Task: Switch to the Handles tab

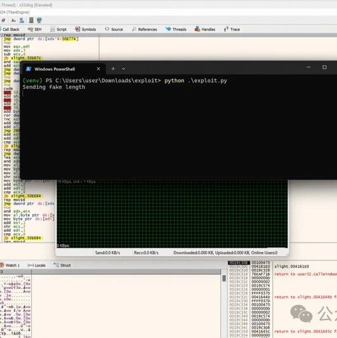Action: 205,29
